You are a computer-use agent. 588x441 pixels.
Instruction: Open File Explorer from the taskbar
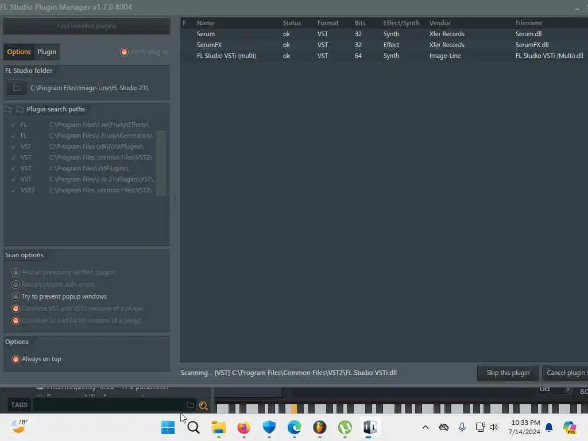point(219,427)
